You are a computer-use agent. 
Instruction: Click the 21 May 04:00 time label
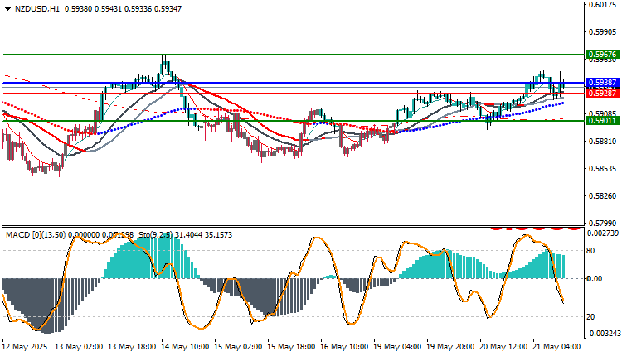point(556,347)
